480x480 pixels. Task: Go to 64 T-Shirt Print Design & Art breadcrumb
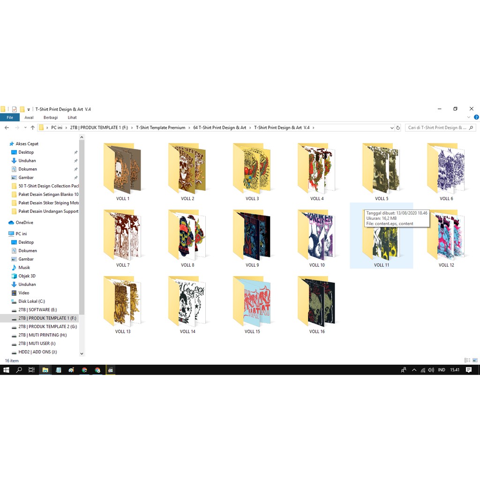(x=219, y=127)
